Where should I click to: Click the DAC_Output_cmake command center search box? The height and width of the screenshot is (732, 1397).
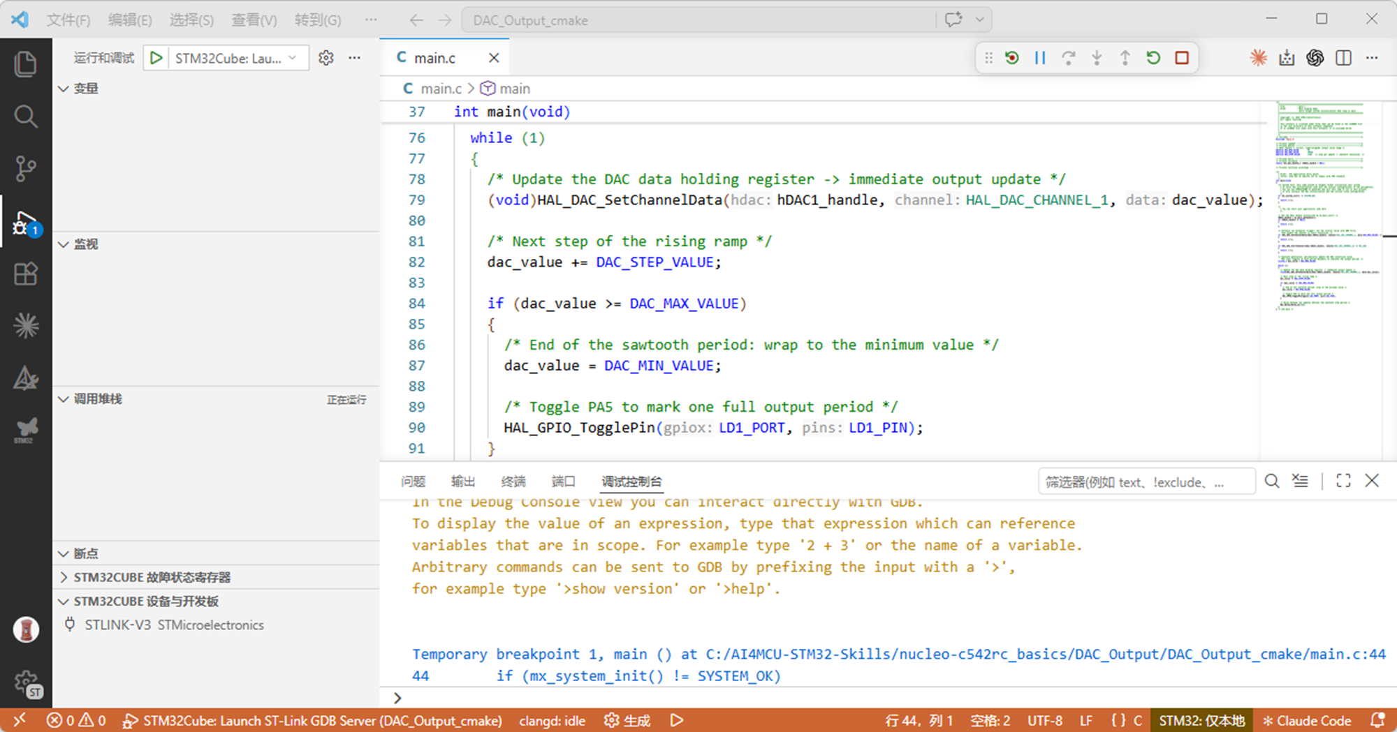coord(698,20)
